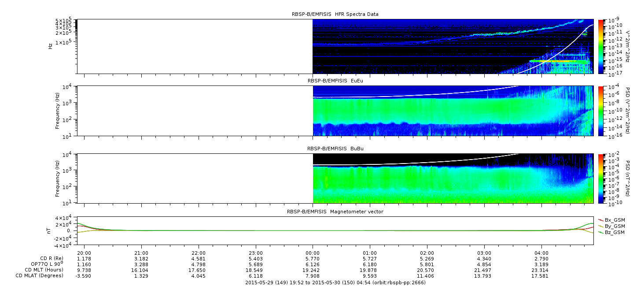This screenshot has width=637, height=290.
Task: Click the EuEu PSD color bar
Action: [x=601, y=111]
